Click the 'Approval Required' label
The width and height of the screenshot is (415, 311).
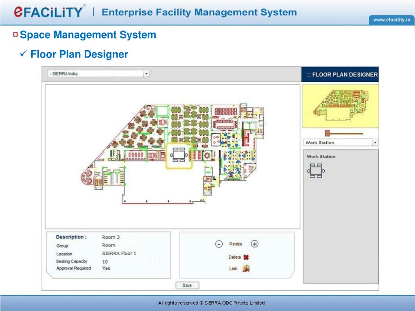(x=74, y=268)
